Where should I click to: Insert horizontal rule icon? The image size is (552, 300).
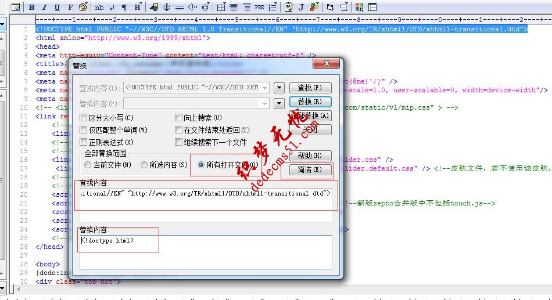click(180, 7)
